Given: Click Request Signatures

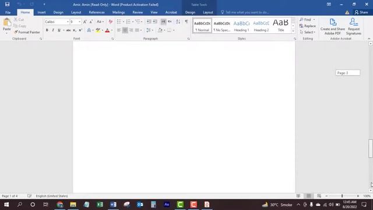Looking at the screenshot, I should pyautogui.click(x=354, y=27).
